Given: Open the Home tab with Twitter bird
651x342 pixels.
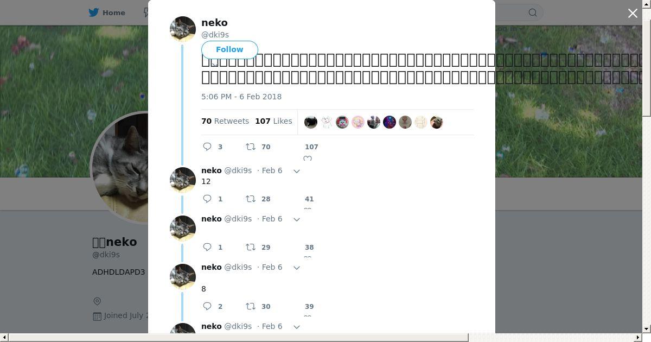Looking at the screenshot, I should click(x=107, y=12).
